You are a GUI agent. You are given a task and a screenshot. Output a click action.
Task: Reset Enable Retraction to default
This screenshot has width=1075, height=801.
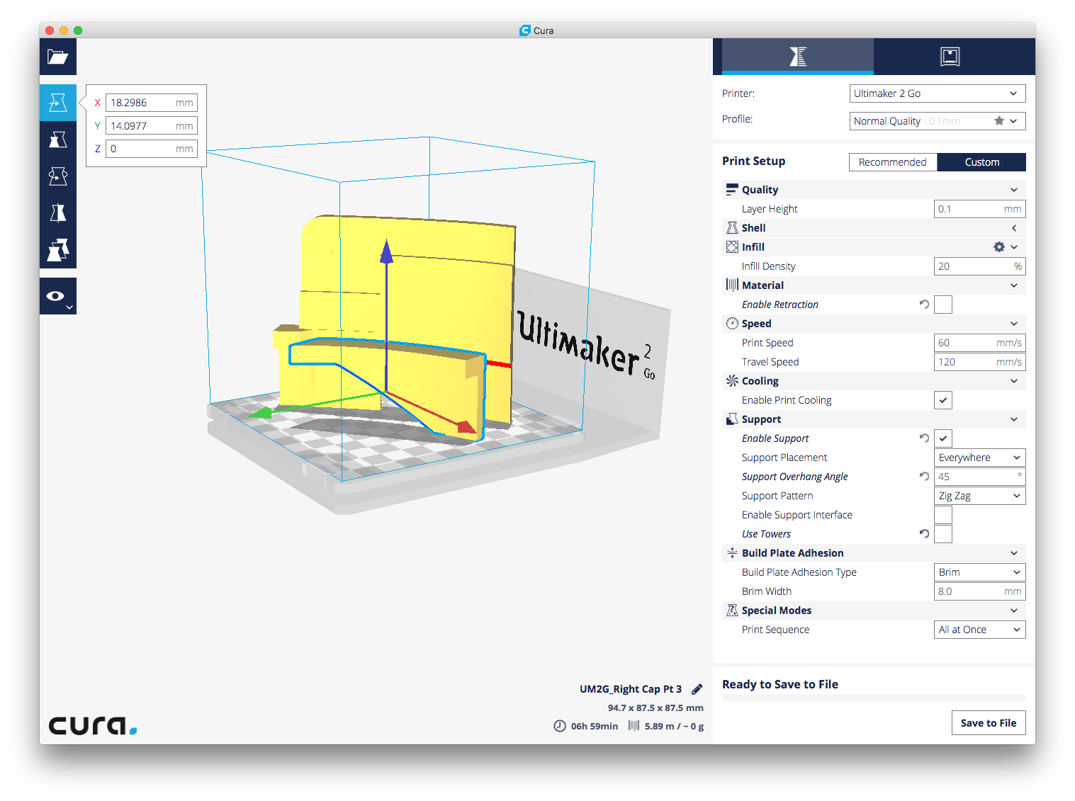(924, 305)
